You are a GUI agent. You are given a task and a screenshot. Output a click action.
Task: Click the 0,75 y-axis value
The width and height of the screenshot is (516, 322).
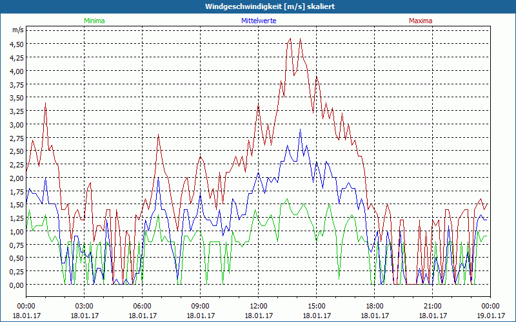point(18,245)
